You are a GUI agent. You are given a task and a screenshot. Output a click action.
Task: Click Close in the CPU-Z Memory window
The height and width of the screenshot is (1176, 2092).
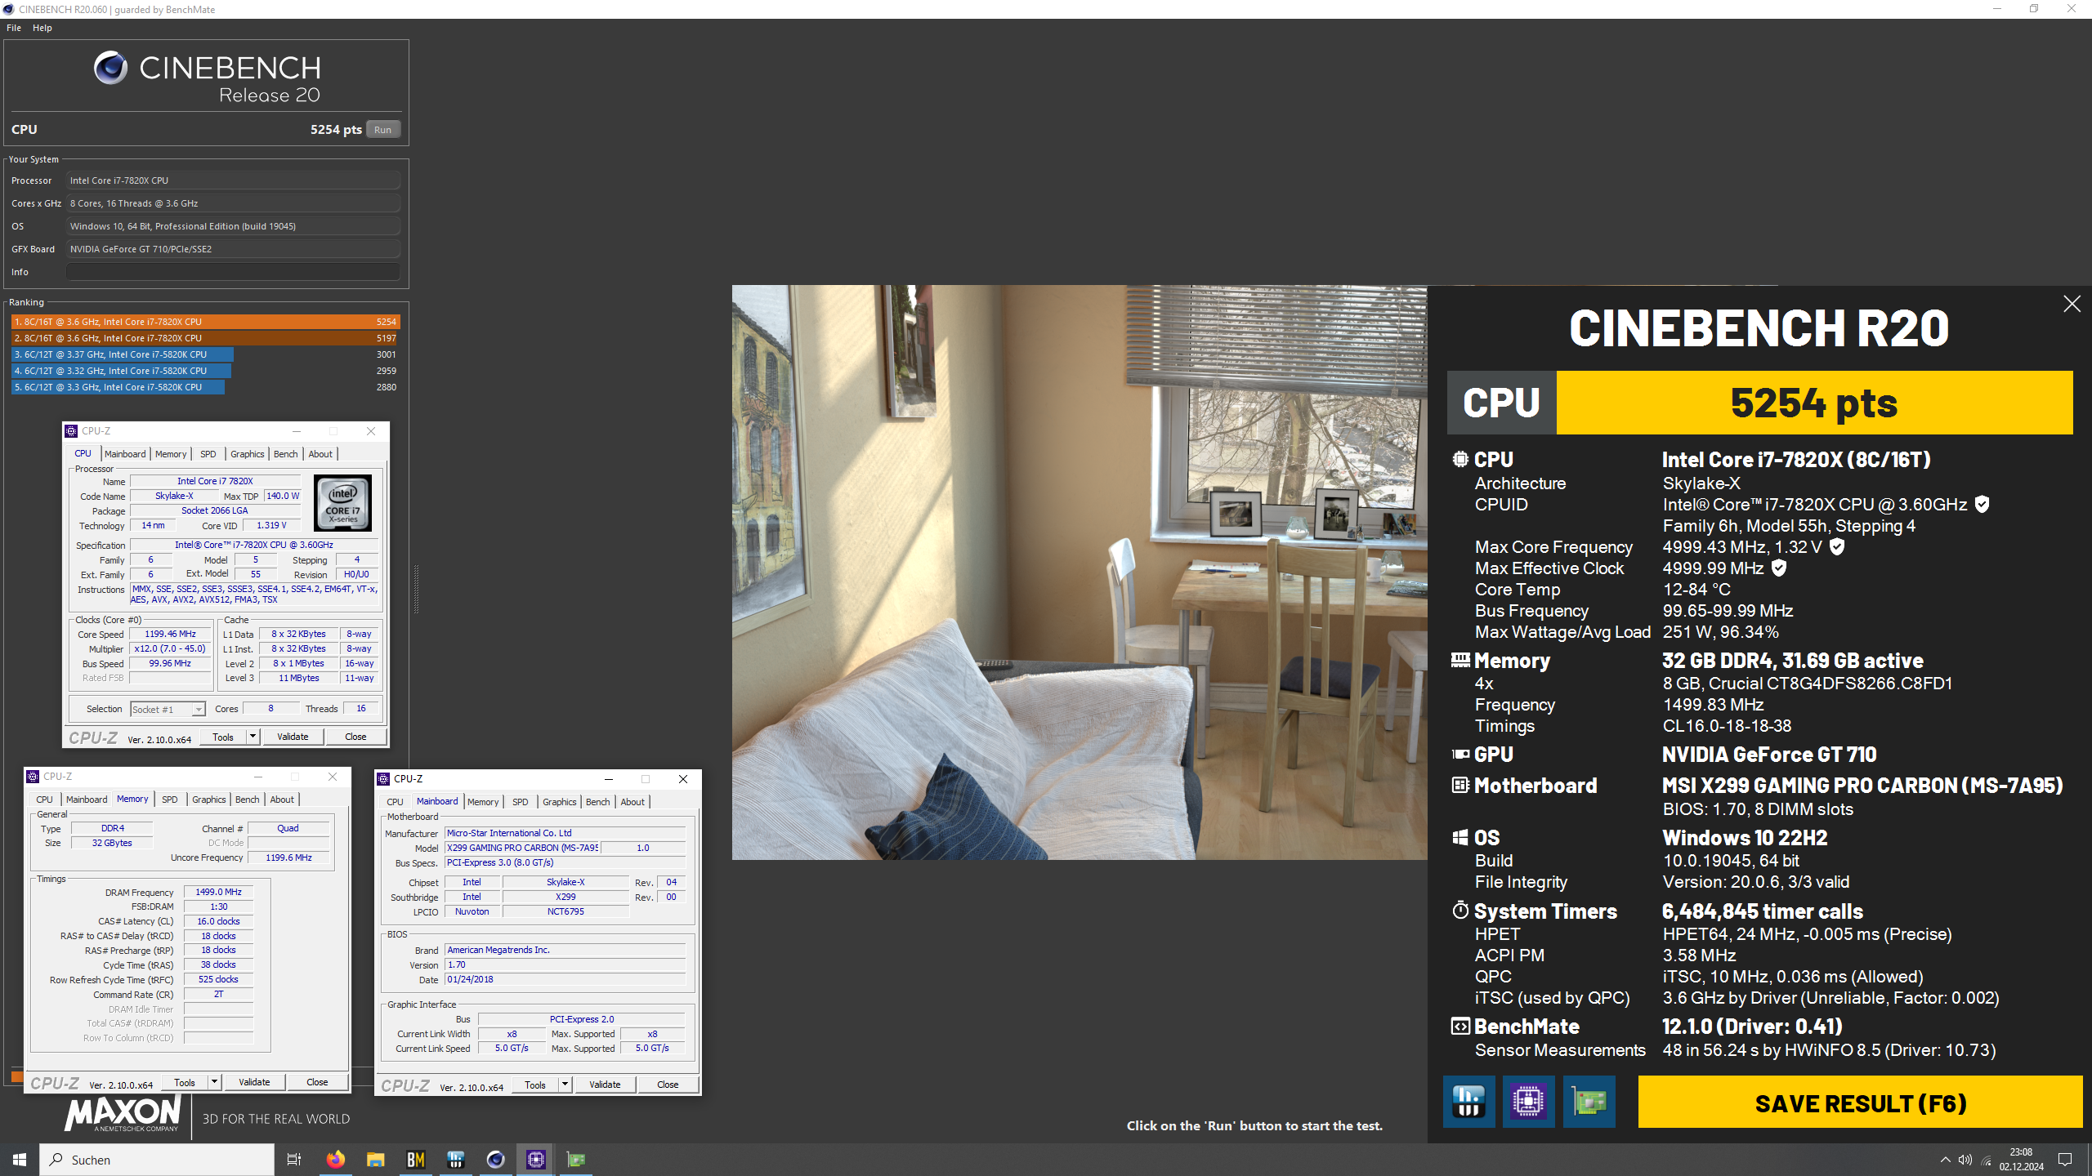tap(317, 1082)
